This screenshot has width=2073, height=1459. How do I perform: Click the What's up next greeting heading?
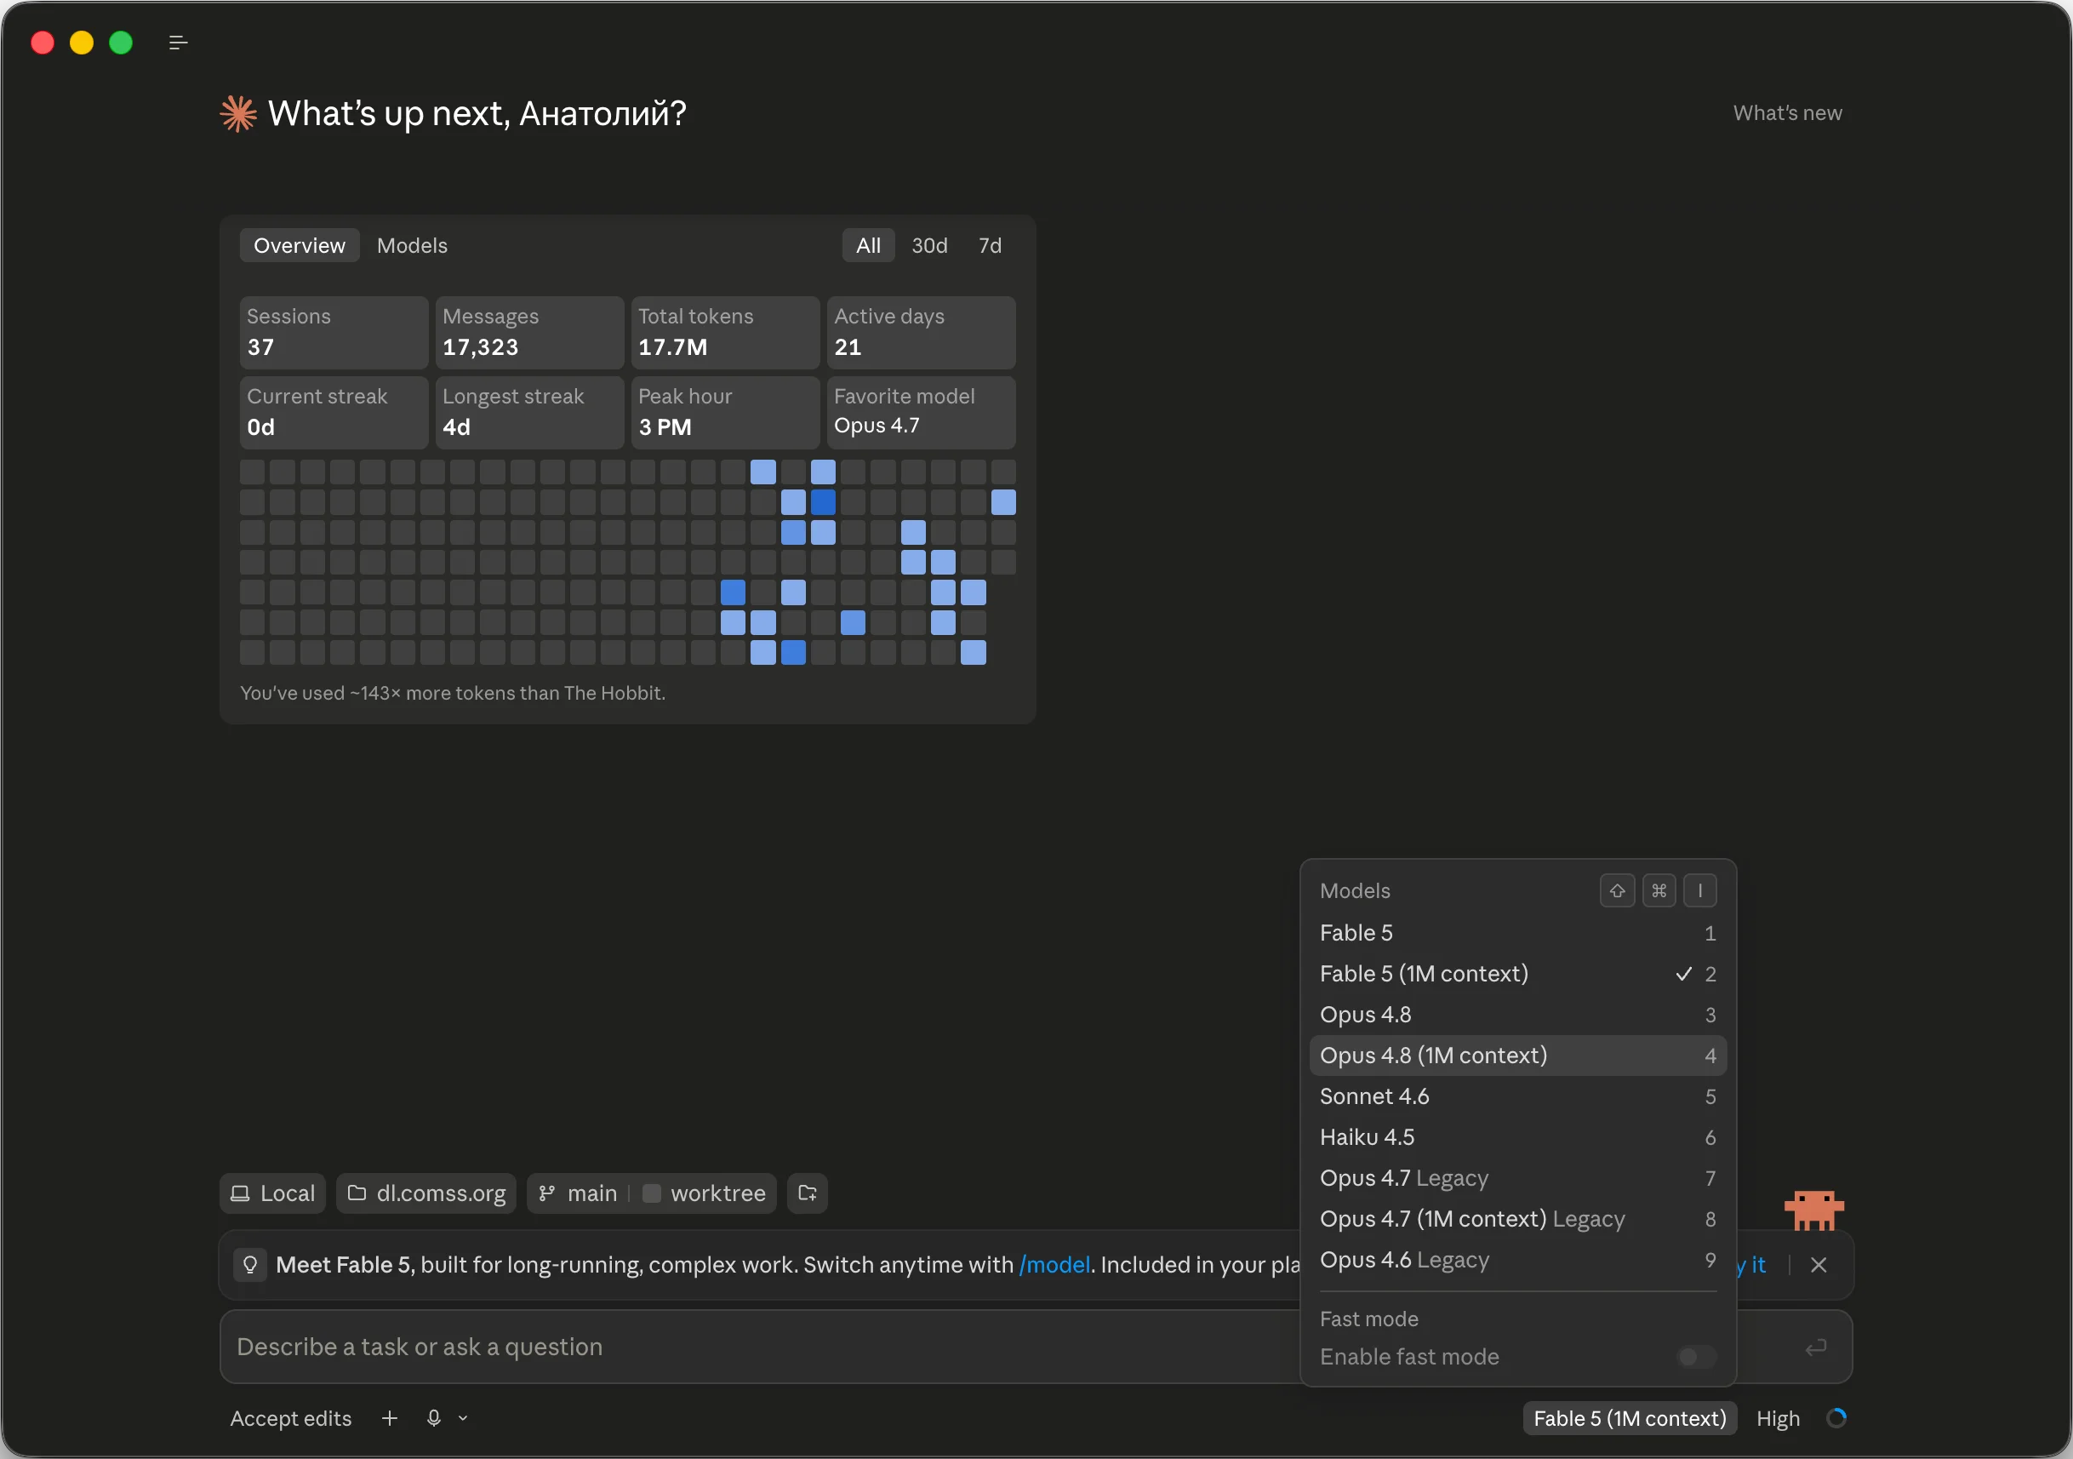point(477,114)
